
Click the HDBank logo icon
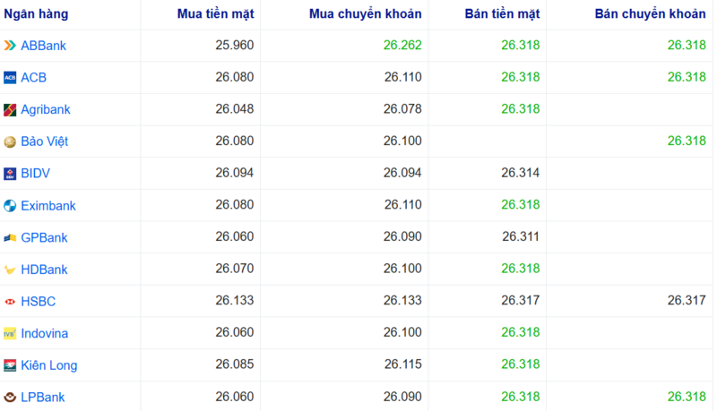tap(10, 270)
